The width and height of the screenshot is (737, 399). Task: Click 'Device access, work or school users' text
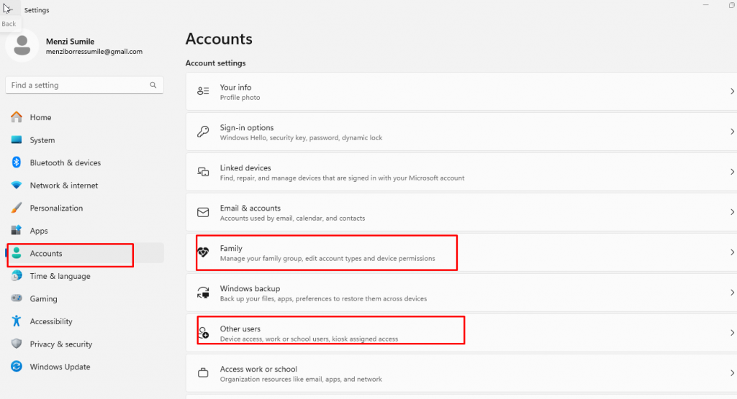coord(309,339)
